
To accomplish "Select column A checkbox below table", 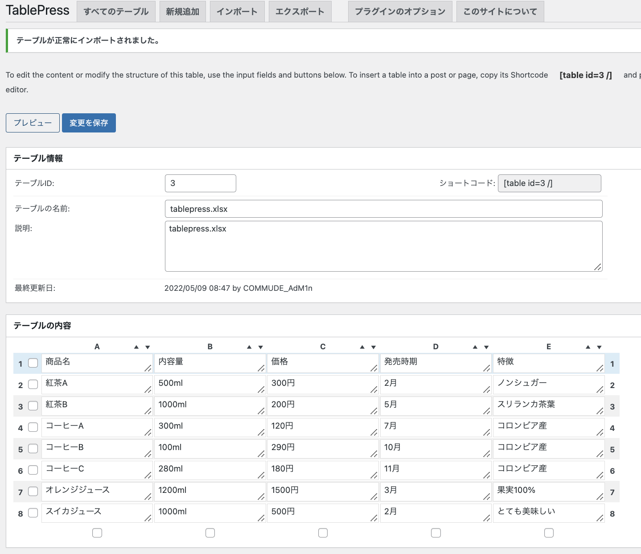I will coord(97,533).
